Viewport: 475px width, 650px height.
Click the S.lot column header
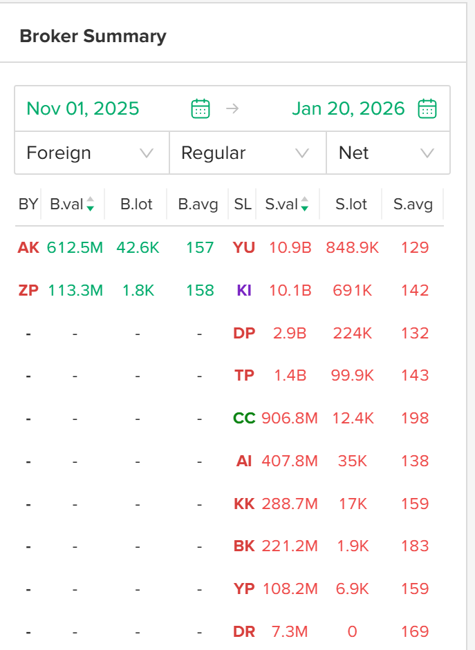[351, 204]
